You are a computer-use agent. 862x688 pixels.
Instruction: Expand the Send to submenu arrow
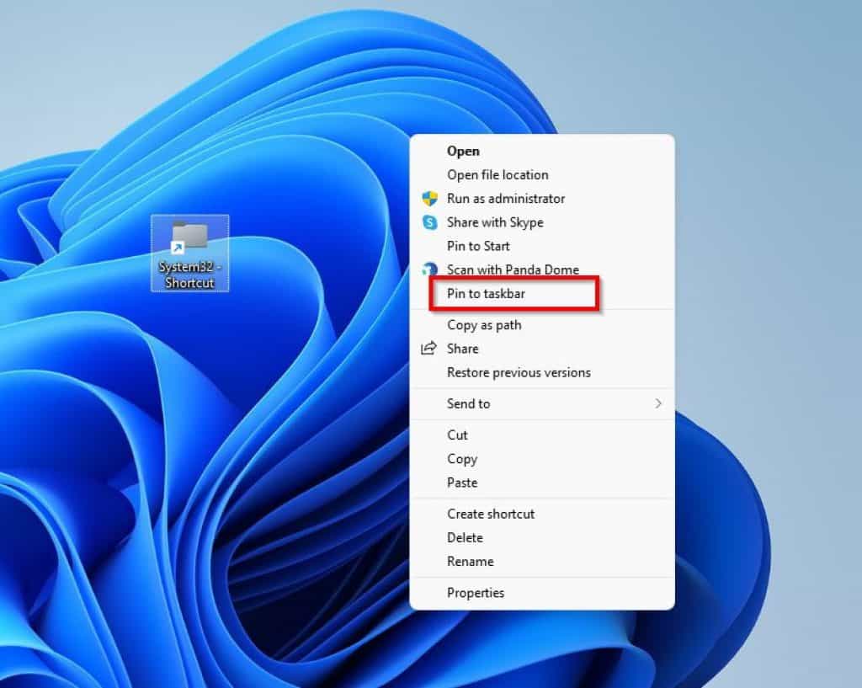[658, 403]
